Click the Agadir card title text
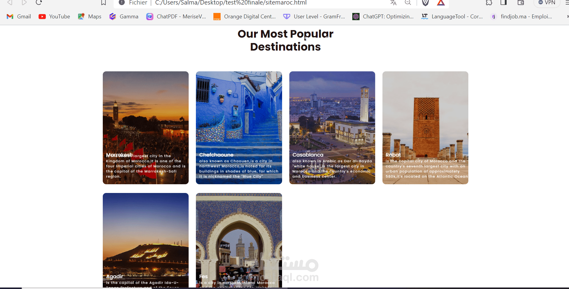 [x=115, y=276]
